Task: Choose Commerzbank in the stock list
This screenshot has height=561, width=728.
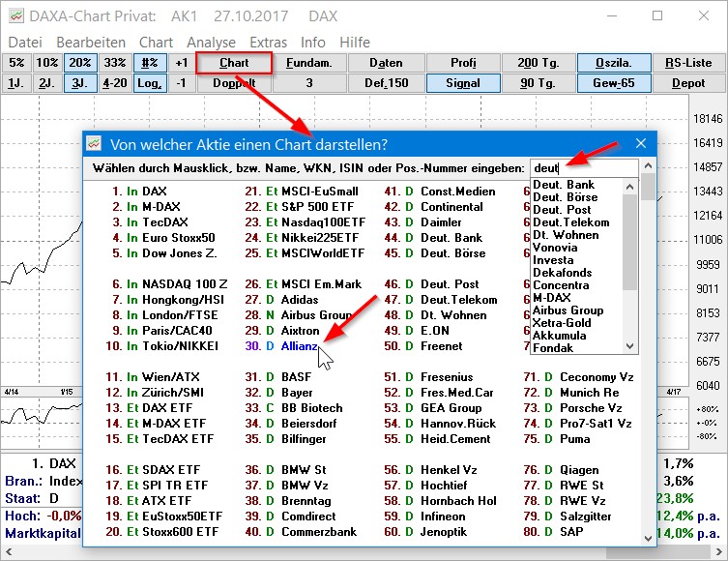Action: point(318,532)
